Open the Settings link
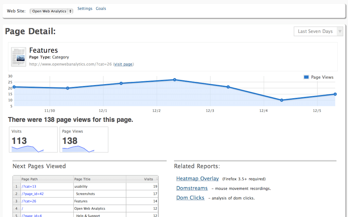Image resolution: width=348 pixels, height=217 pixels. pyautogui.click(x=85, y=8)
